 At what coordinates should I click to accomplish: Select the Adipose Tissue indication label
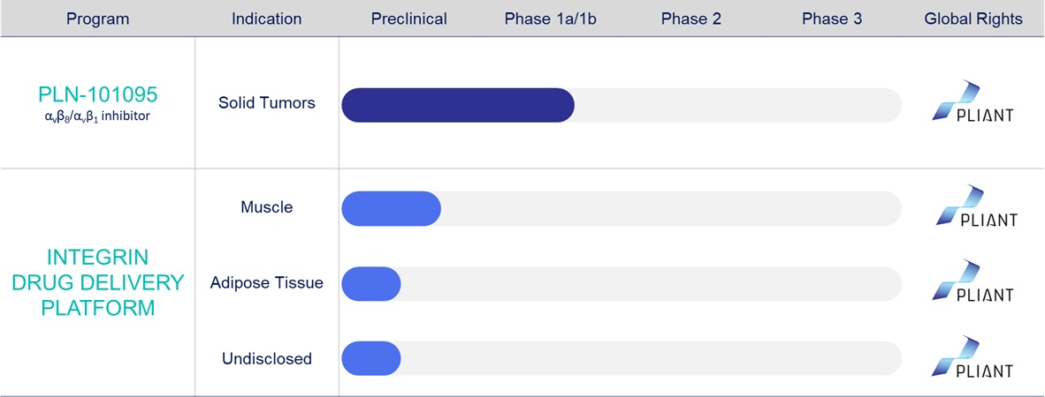pyautogui.click(x=267, y=282)
